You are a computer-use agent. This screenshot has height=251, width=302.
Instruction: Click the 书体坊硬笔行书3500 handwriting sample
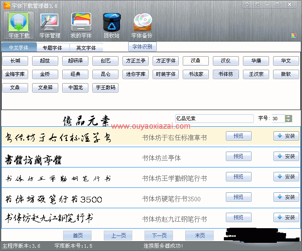[x=54, y=199]
